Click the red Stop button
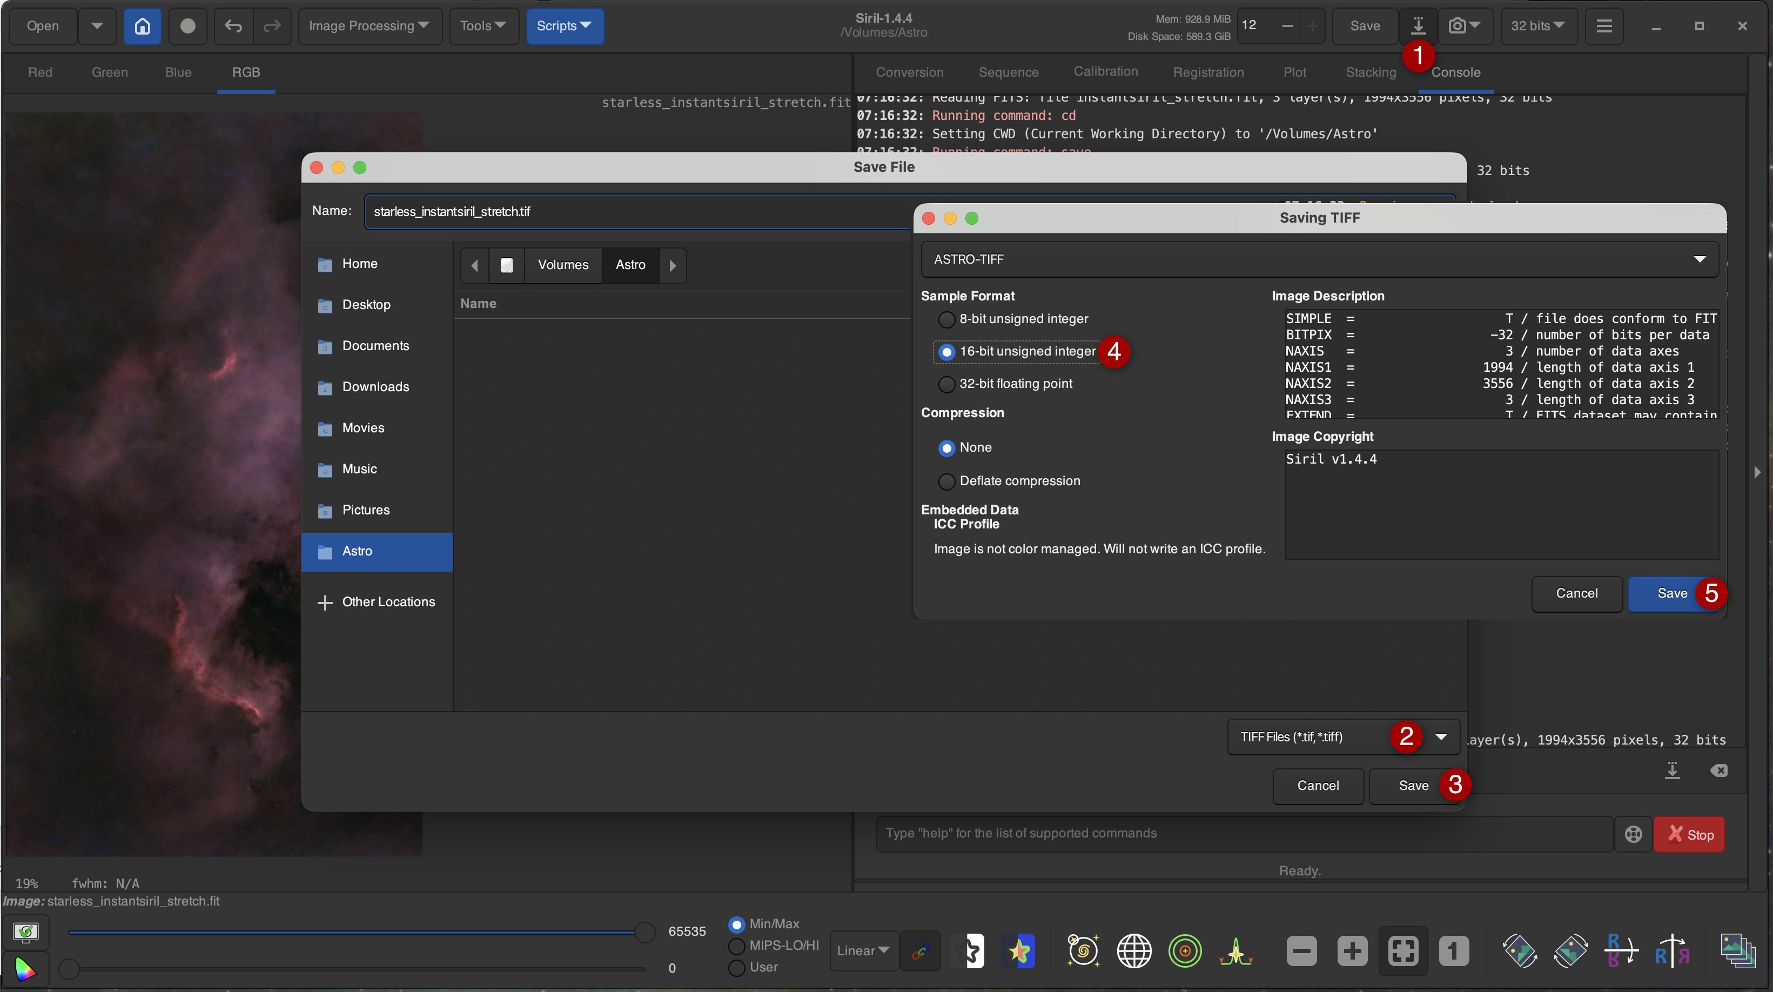 pos(1688,834)
